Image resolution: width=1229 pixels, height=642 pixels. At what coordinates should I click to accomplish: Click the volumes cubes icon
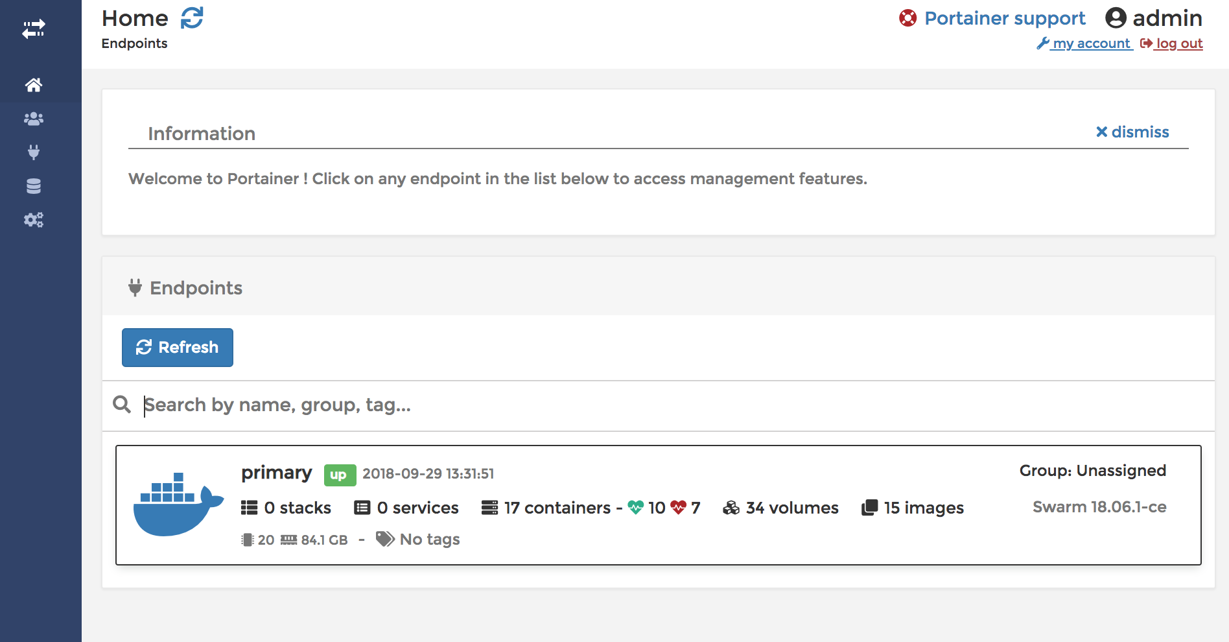[731, 508]
